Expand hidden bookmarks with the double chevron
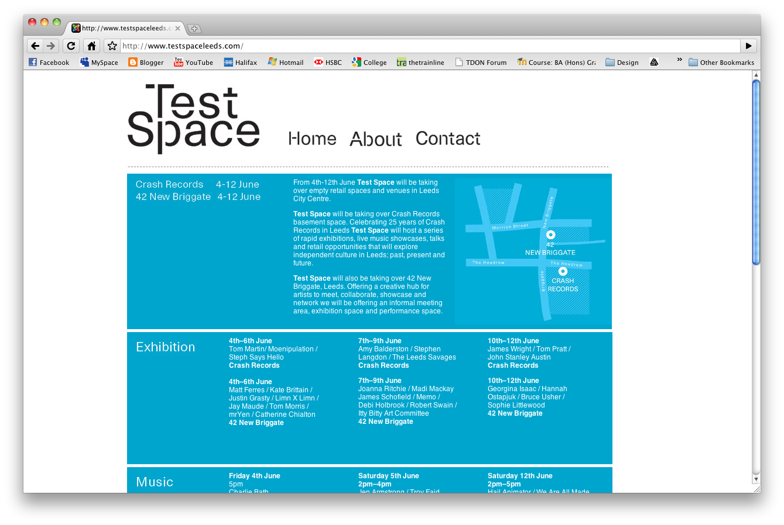The width and height of the screenshot is (784, 525). (x=679, y=60)
